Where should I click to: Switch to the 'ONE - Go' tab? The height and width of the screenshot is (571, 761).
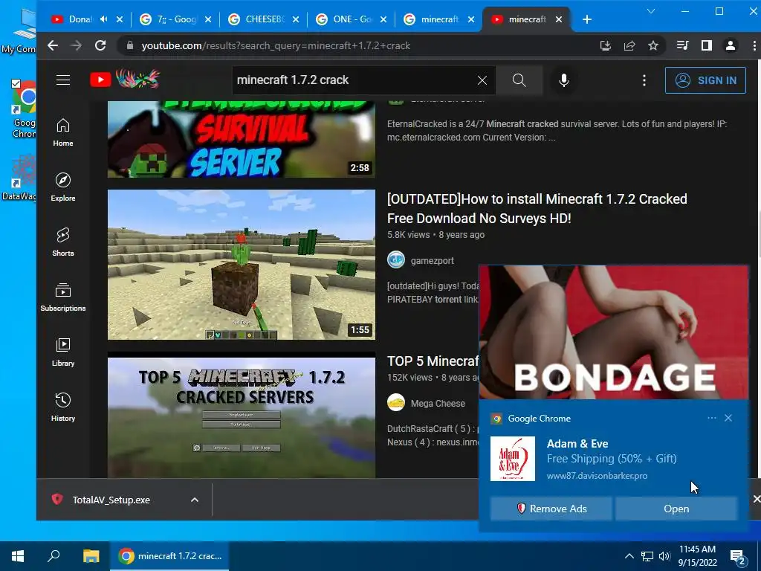point(352,19)
